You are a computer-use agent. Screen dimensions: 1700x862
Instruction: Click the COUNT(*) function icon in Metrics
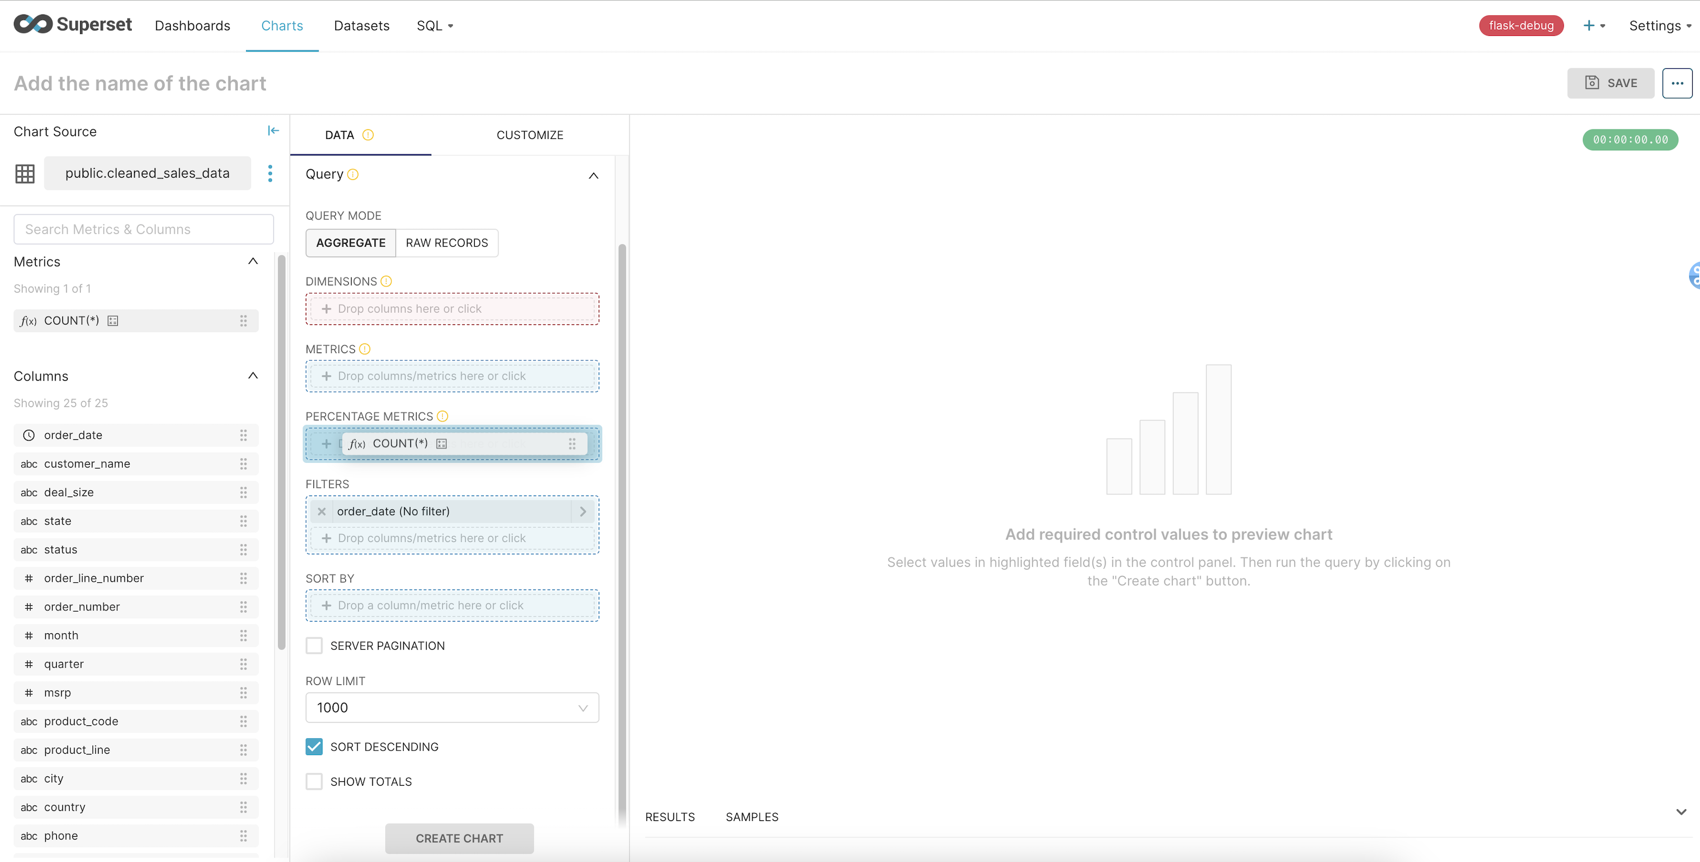[29, 320]
